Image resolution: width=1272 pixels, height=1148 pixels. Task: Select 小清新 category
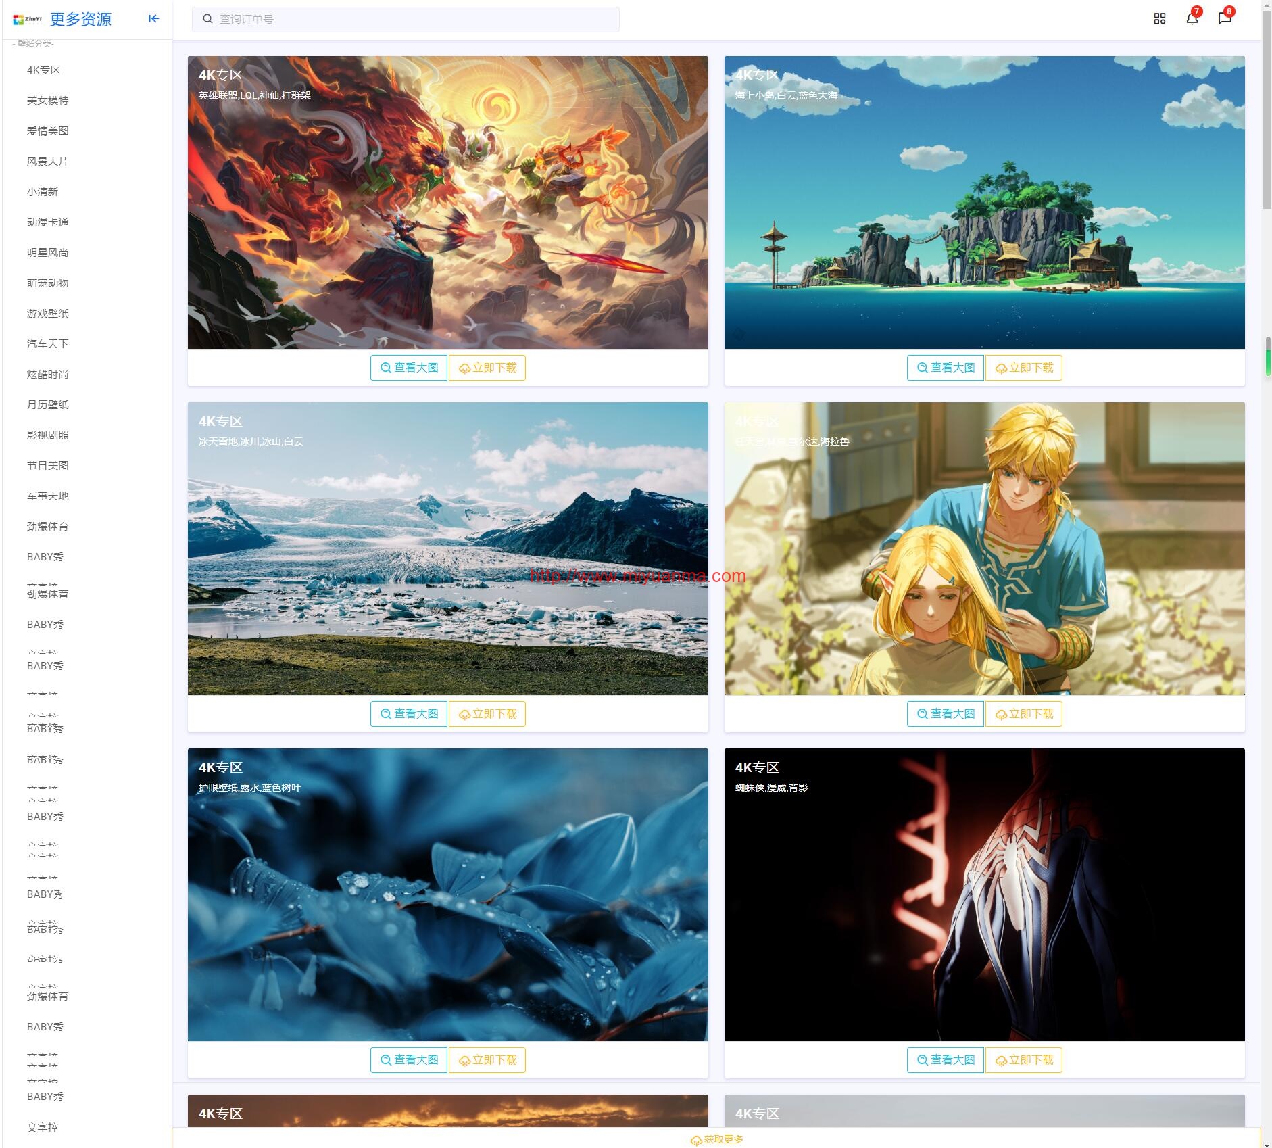point(43,192)
